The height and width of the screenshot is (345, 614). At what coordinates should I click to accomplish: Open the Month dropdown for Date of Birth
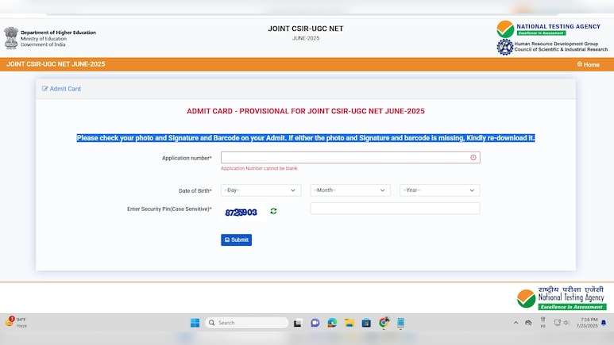tap(350, 190)
